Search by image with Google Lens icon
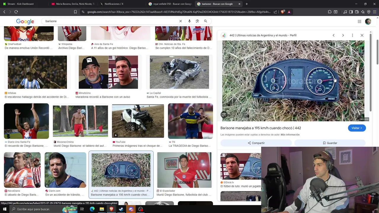 pos(197,21)
